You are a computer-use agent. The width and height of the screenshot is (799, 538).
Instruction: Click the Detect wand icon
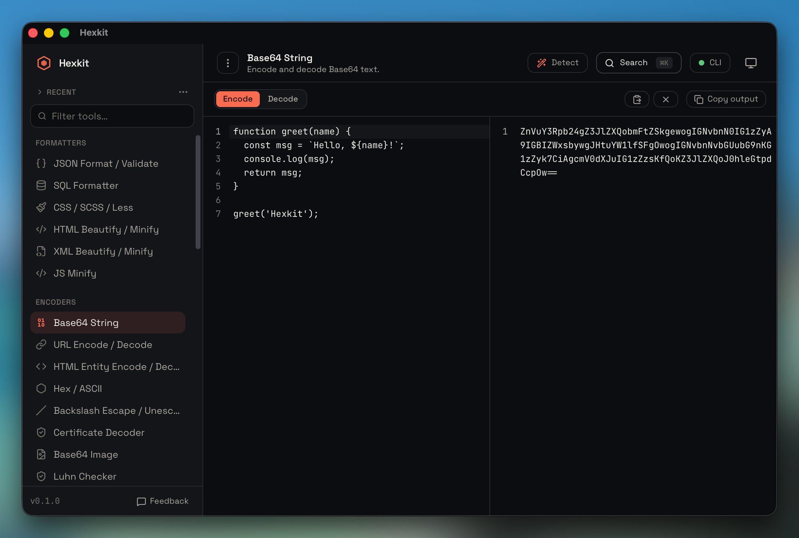click(x=542, y=63)
